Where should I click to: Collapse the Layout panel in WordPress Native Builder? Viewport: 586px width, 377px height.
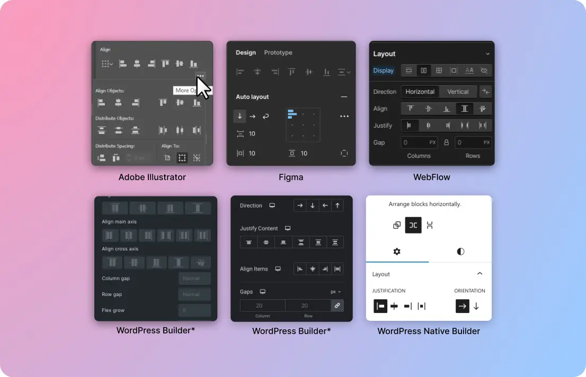tap(480, 274)
